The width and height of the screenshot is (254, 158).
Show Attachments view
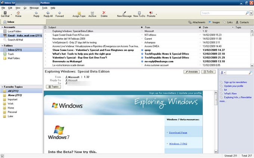(196, 22)
